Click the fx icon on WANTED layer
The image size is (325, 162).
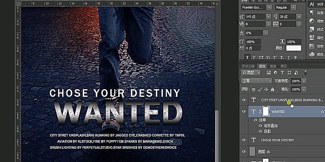[x=322, y=112]
